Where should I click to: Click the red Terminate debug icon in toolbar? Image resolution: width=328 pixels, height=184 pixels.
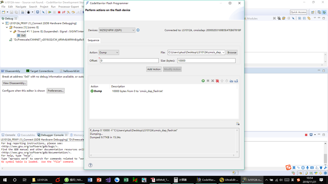[x=59, y=12]
